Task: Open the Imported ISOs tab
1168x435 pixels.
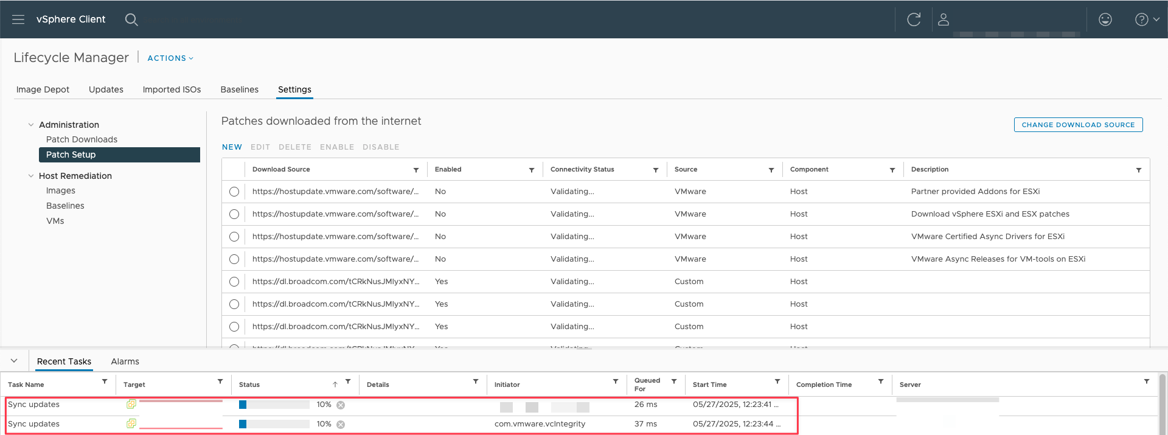Action: coord(172,89)
